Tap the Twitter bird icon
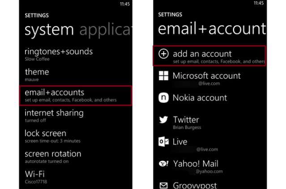 tap(163, 120)
